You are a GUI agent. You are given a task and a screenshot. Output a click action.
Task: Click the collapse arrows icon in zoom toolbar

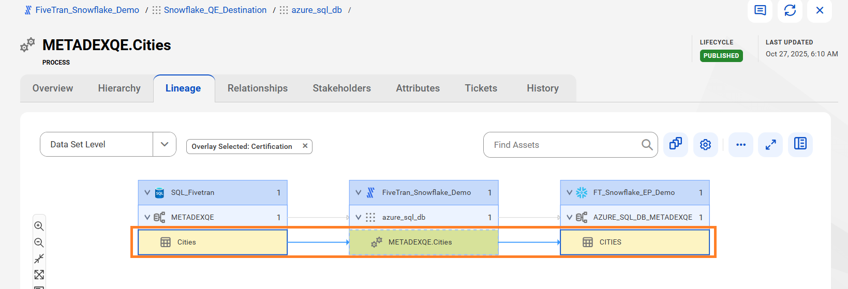[x=39, y=258]
